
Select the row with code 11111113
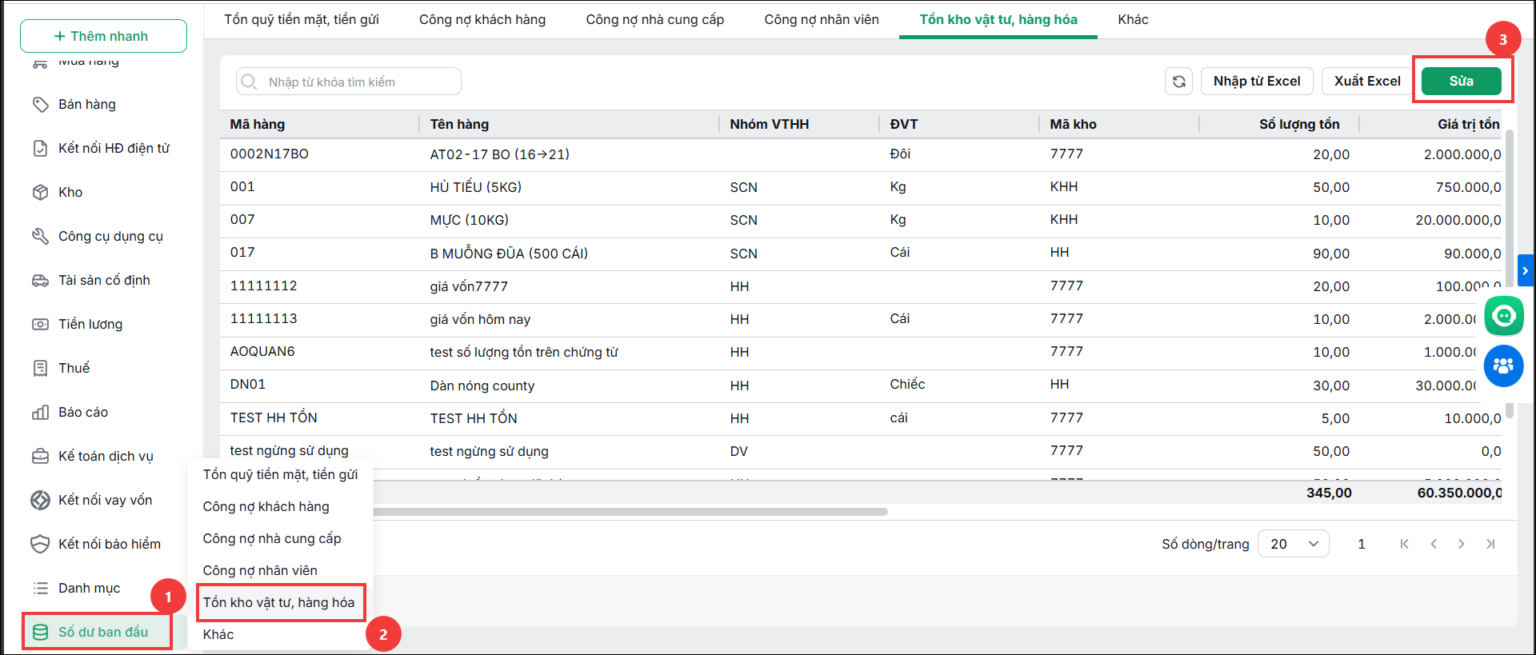[x=862, y=319]
